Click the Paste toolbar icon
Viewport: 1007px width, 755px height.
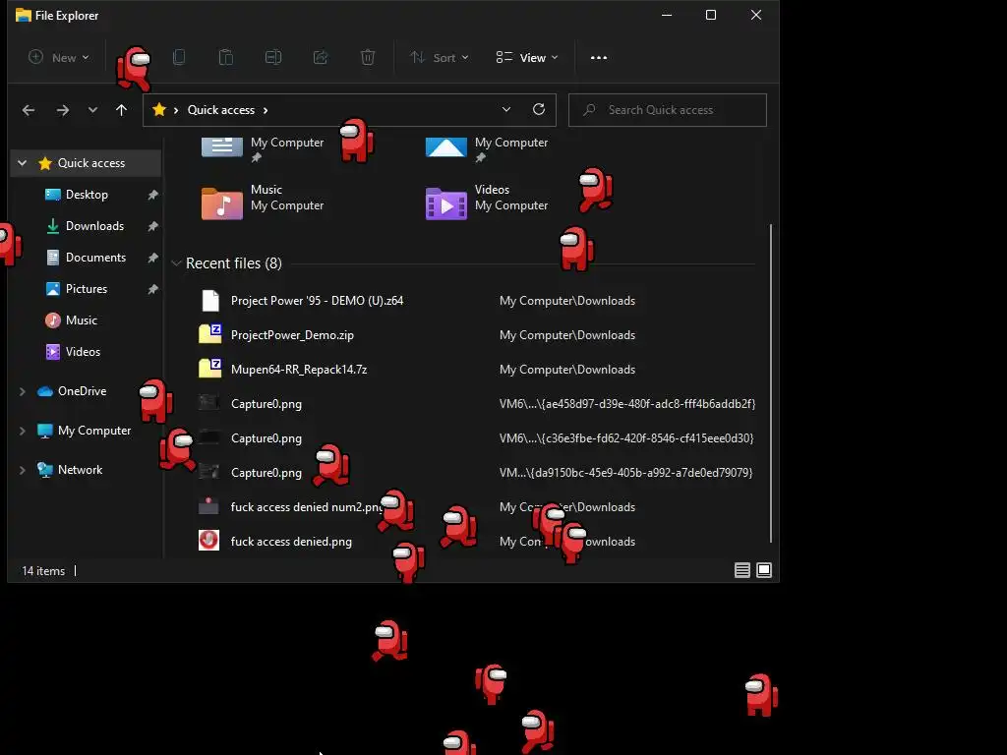[226, 58]
